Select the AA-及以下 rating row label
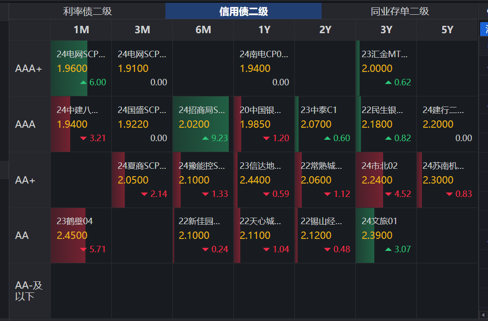The width and height of the screenshot is (488, 321). pyautogui.click(x=28, y=291)
